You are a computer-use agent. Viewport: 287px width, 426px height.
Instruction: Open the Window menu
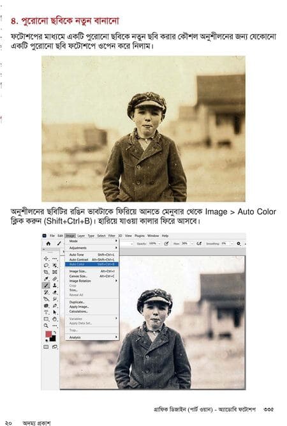point(153,236)
